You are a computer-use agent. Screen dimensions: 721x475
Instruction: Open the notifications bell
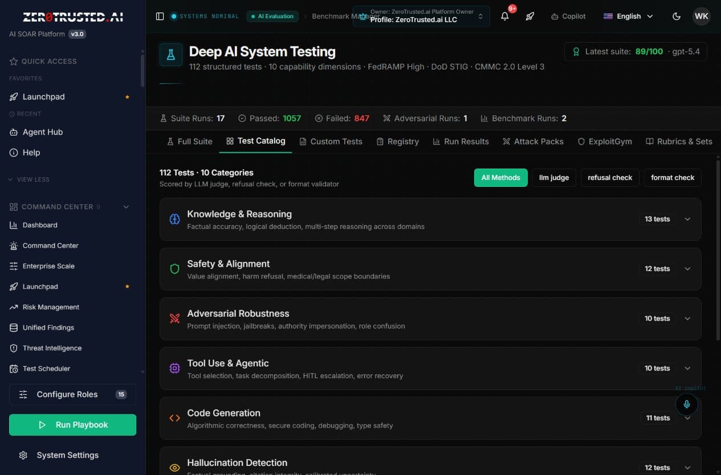505,16
